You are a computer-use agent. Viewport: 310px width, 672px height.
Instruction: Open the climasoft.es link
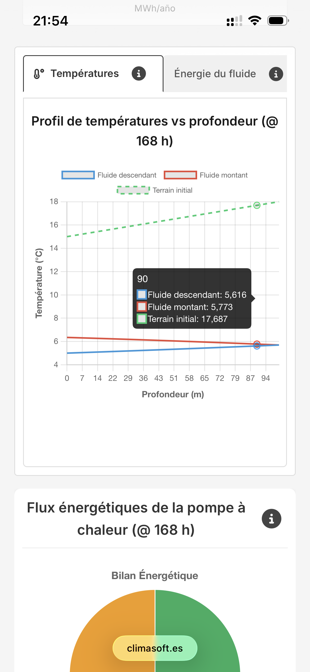155,648
